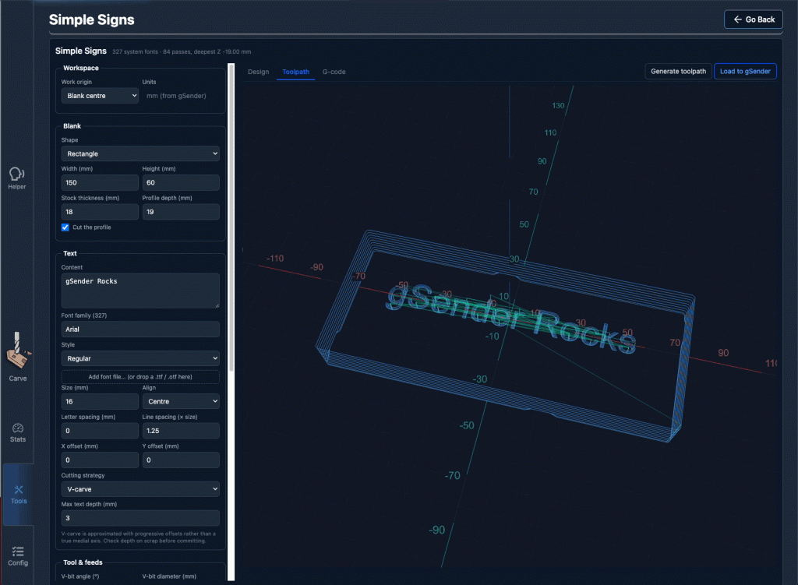
Task: Click the text Content textarea
Action: [140, 291]
